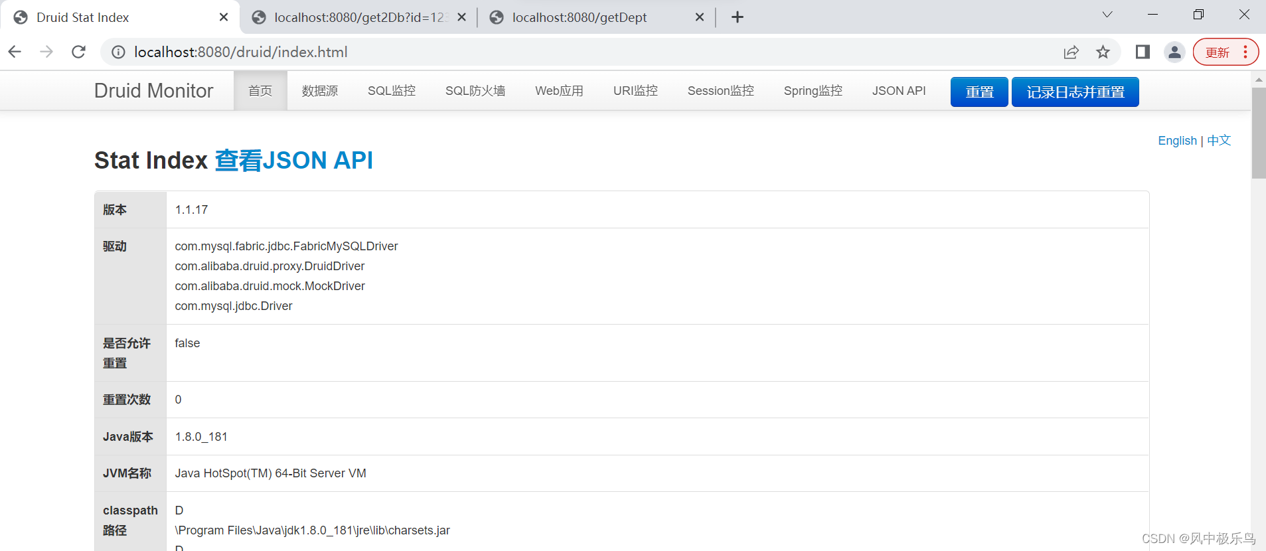The width and height of the screenshot is (1266, 551).
Task: Close the localhost:8080/getDept tab
Action: 699,17
